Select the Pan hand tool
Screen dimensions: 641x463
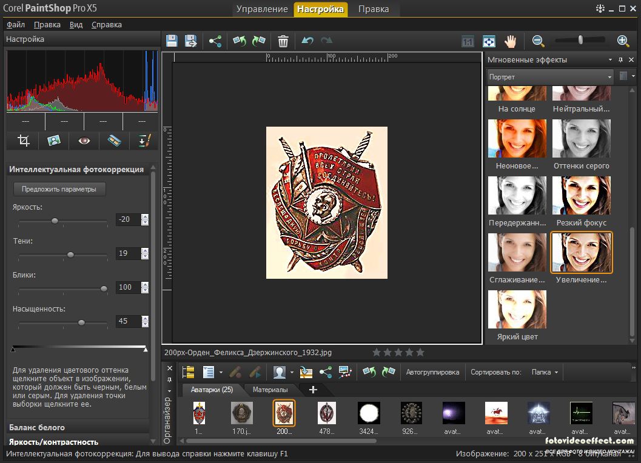[510, 41]
